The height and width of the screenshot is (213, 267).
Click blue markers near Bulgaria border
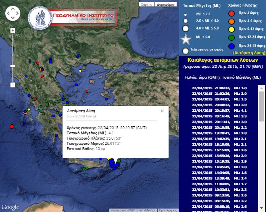tap(78, 56)
